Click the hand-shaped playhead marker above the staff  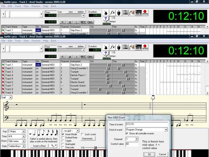tap(153, 98)
